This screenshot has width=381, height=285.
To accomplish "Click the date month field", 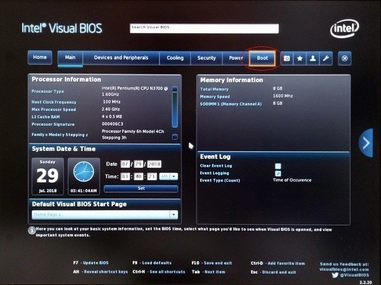I will pos(125,164).
